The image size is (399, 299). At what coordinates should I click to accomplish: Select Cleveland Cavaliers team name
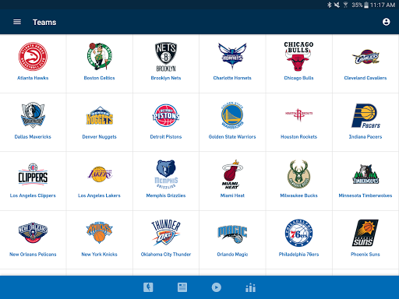[365, 78]
